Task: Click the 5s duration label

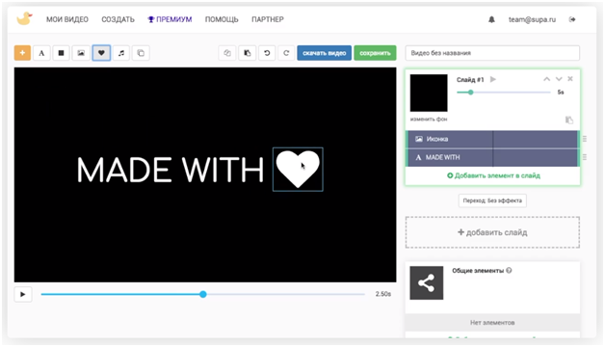Action: pyautogui.click(x=561, y=93)
